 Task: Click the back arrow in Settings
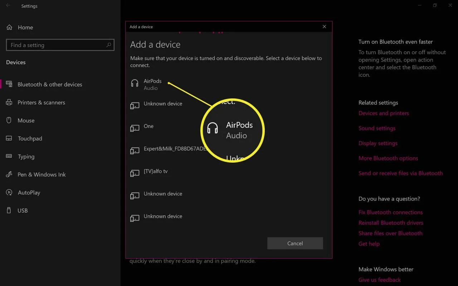[x=8, y=6]
